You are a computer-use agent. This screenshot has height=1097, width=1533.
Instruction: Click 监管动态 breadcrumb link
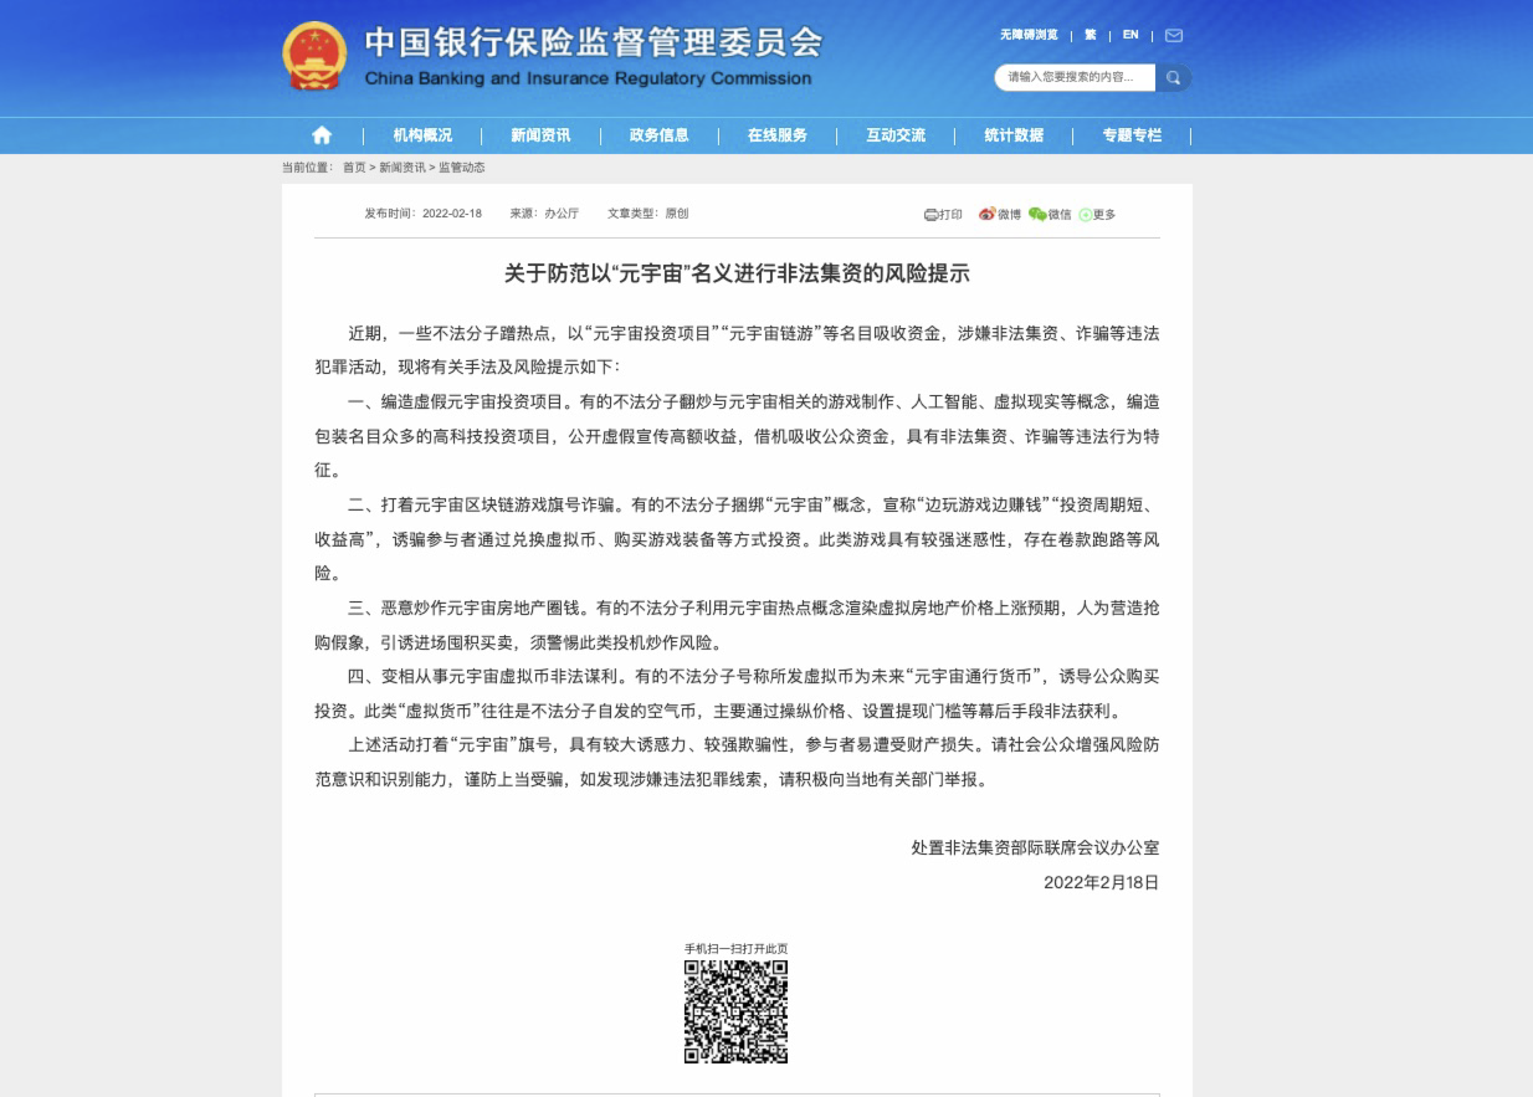coord(462,168)
